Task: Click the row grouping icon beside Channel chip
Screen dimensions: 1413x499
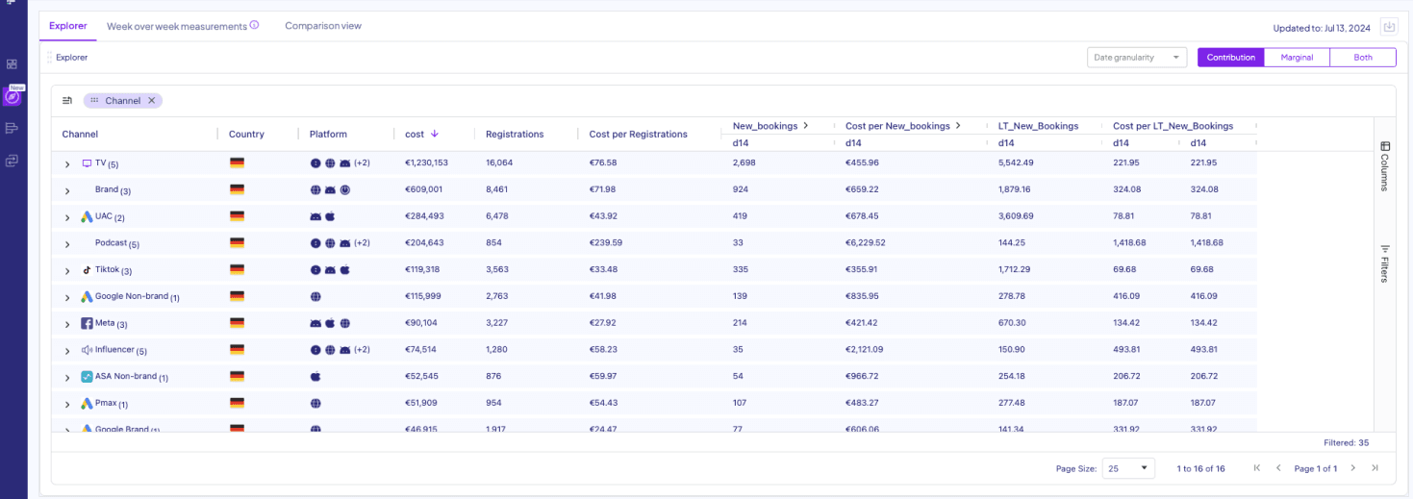Action: 67,101
